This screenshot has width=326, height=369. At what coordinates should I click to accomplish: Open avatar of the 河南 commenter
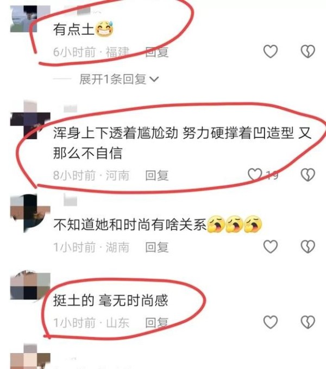(x=30, y=120)
